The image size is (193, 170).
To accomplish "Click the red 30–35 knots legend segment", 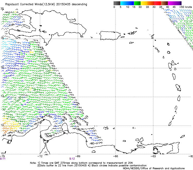I will point(158,3).
